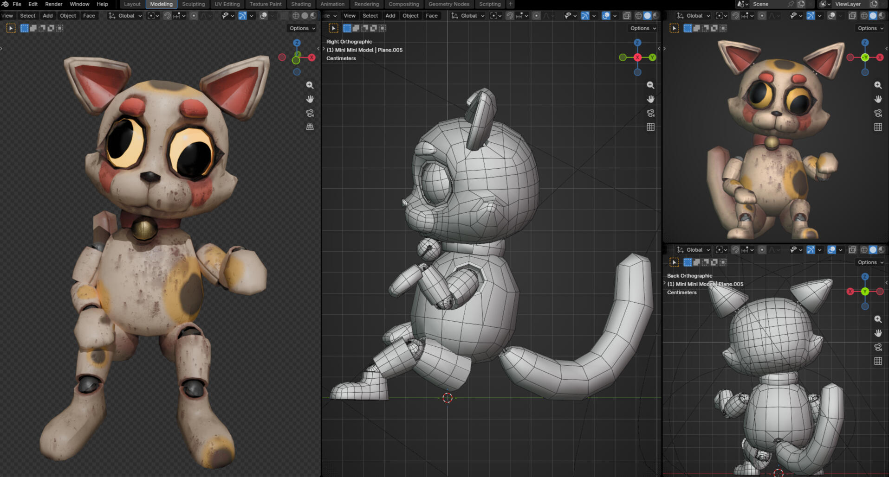Open the scene browse dropdown
Viewport: 889px width, 477px height.
pyautogui.click(x=743, y=4)
